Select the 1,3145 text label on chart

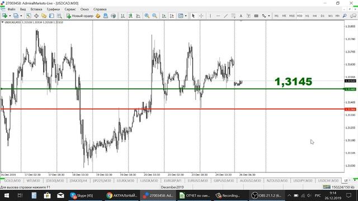(293, 82)
